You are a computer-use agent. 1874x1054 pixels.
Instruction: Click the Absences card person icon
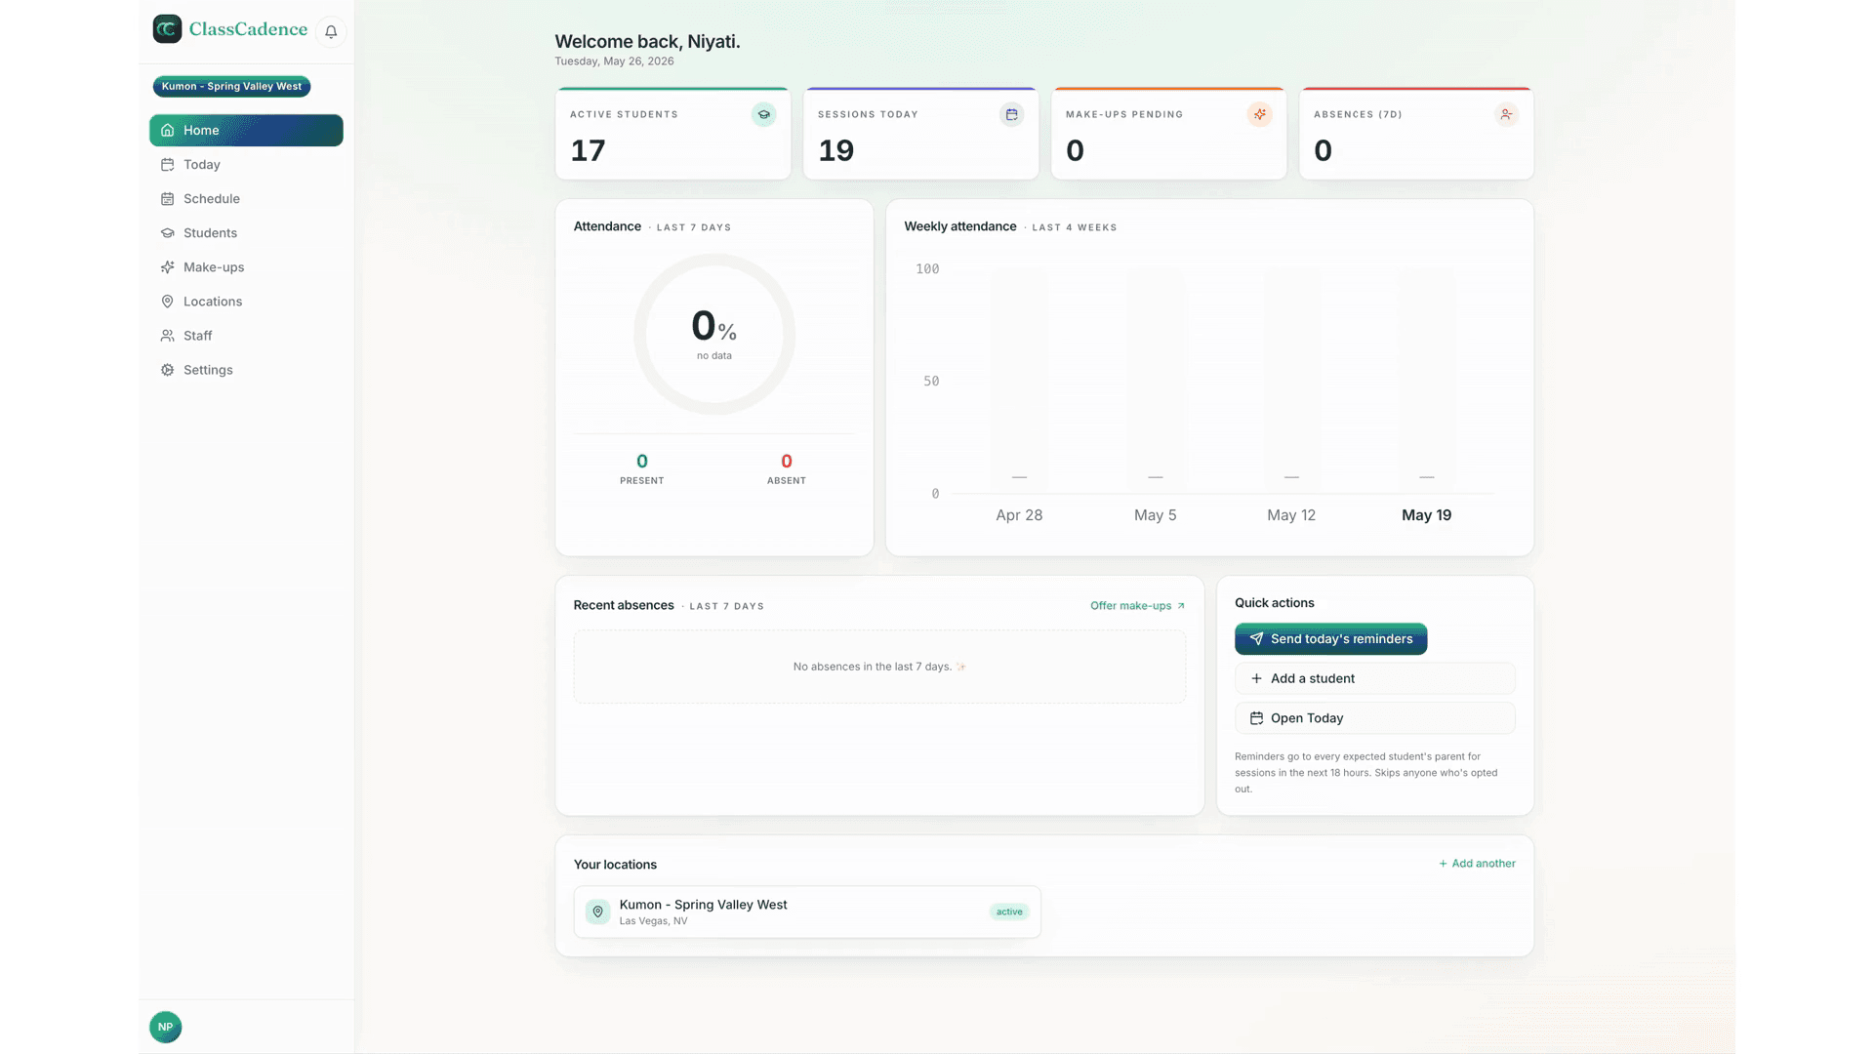[1507, 114]
